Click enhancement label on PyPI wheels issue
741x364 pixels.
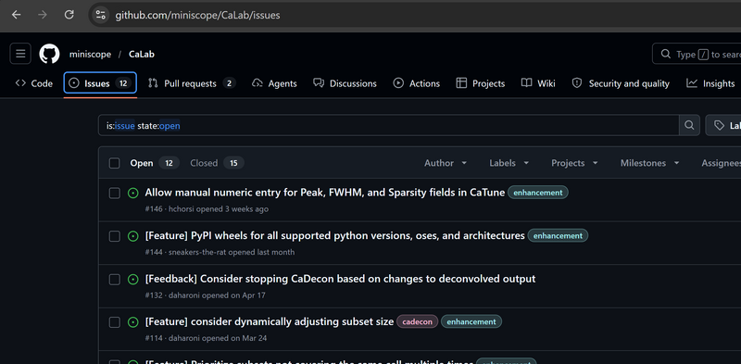click(x=558, y=235)
